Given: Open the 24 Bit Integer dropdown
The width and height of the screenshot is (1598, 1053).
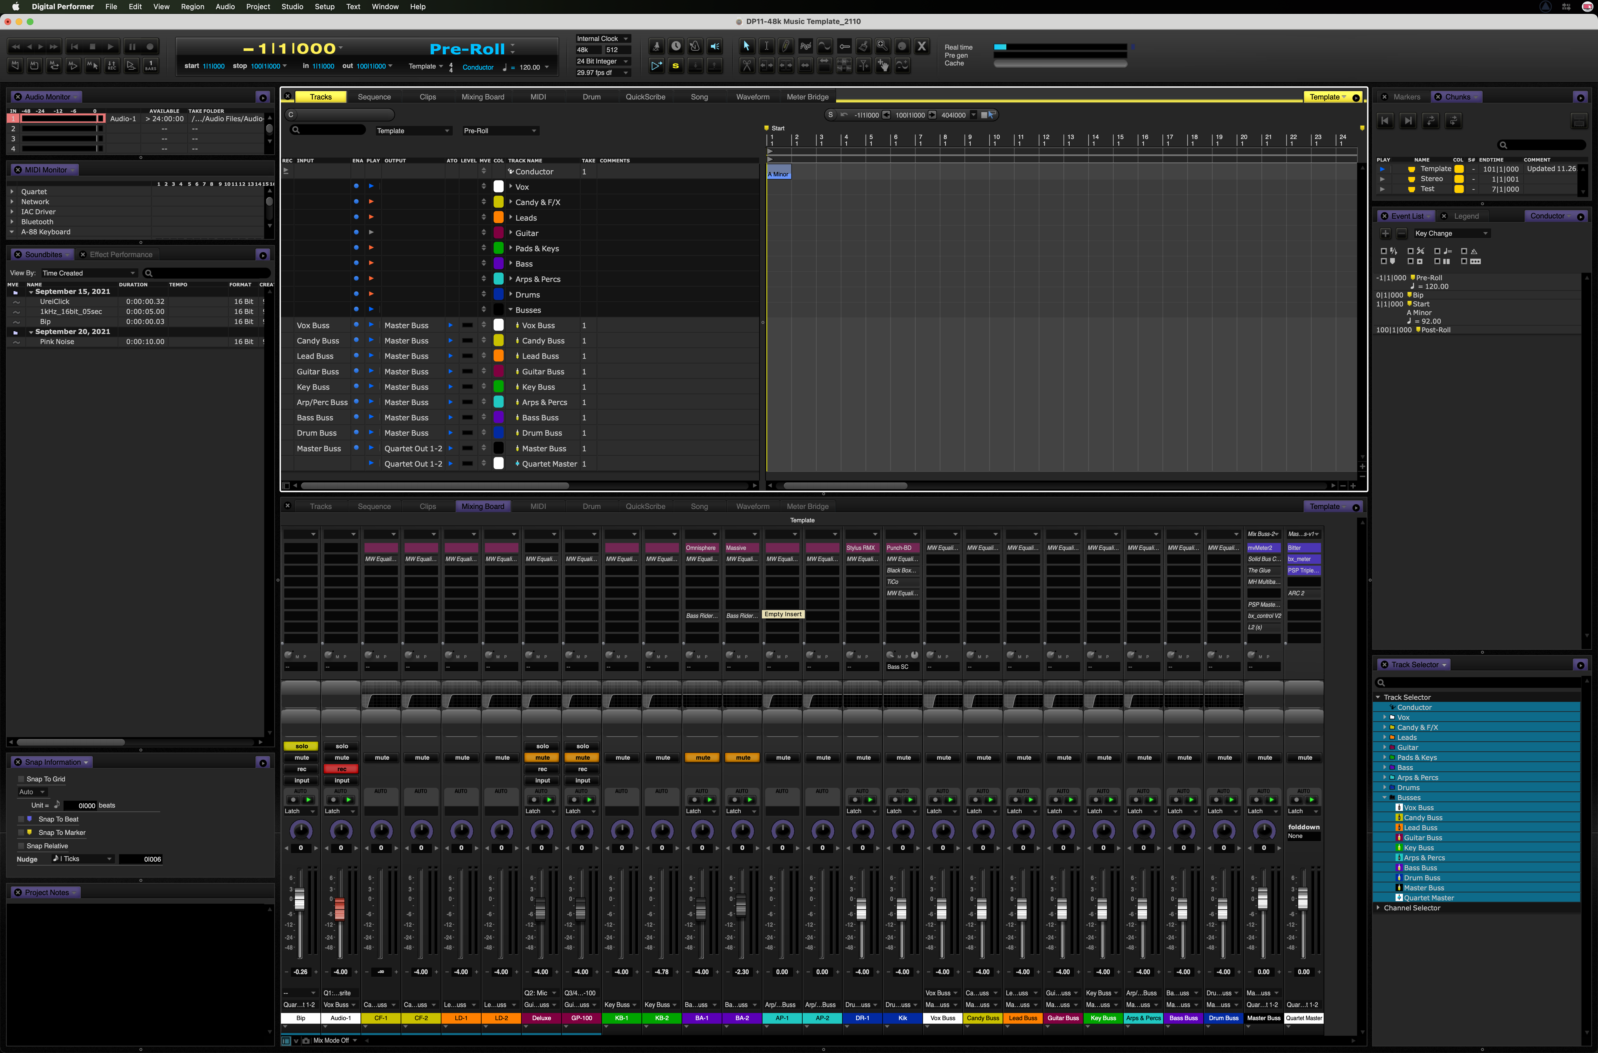Looking at the screenshot, I should 603,61.
